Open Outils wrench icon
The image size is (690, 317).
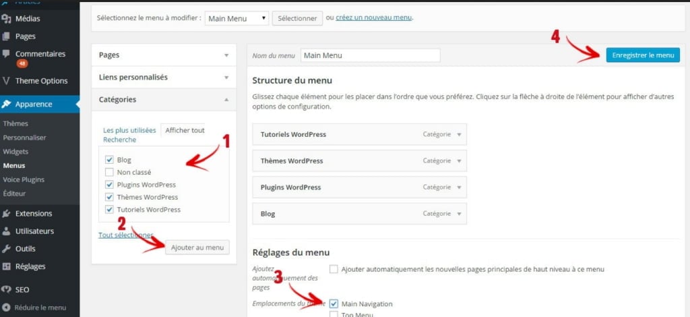[6, 249]
